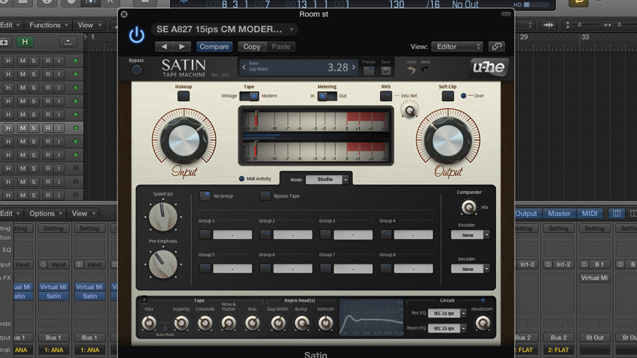The width and height of the screenshot is (637, 358).
Task: Click the Speed ips knob
Action: tap(163, 216)
